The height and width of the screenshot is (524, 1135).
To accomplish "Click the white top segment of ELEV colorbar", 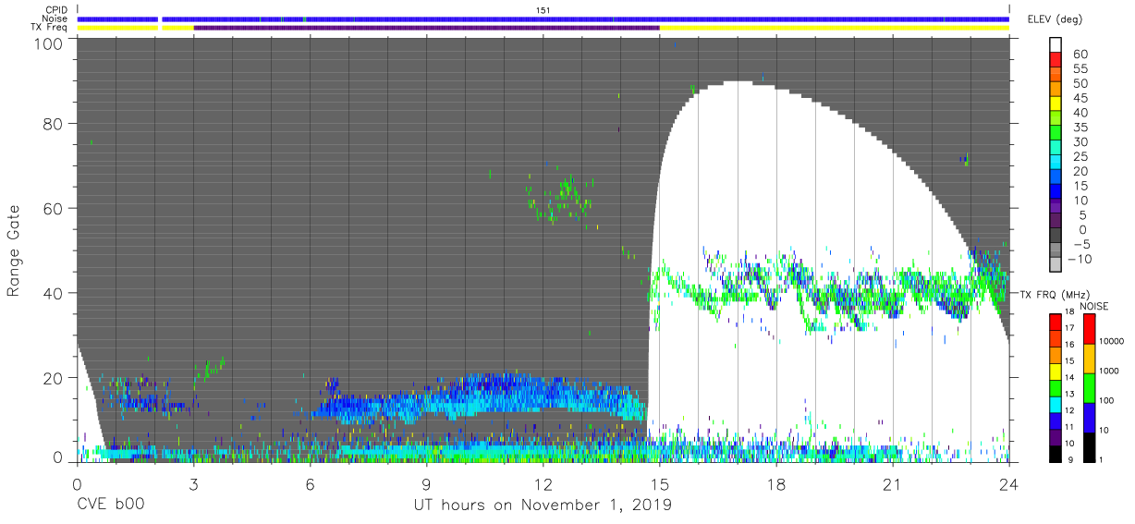I will coord(1056,46).
